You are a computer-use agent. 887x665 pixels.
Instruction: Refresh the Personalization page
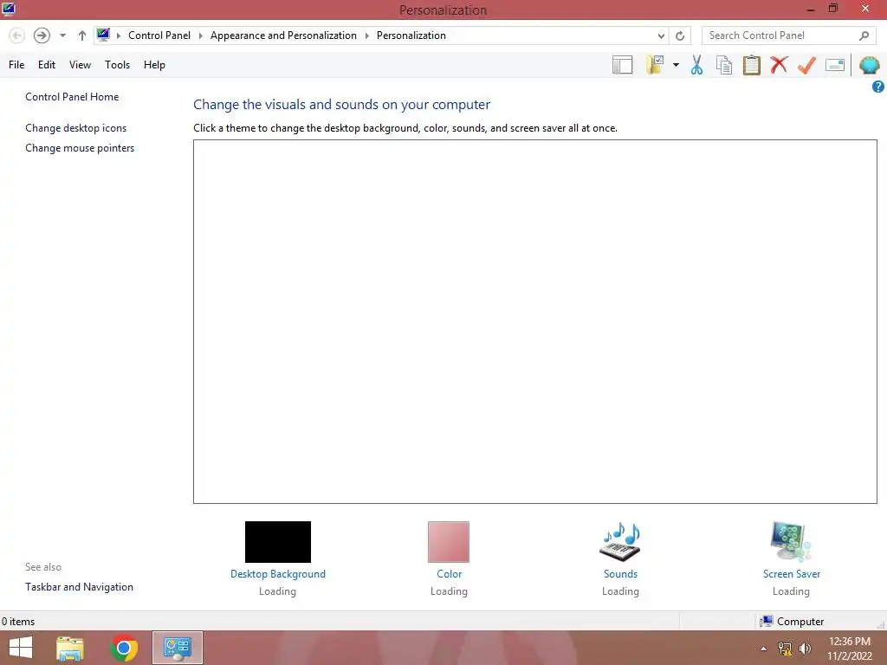pyautogui.click(x=680, y=36)
